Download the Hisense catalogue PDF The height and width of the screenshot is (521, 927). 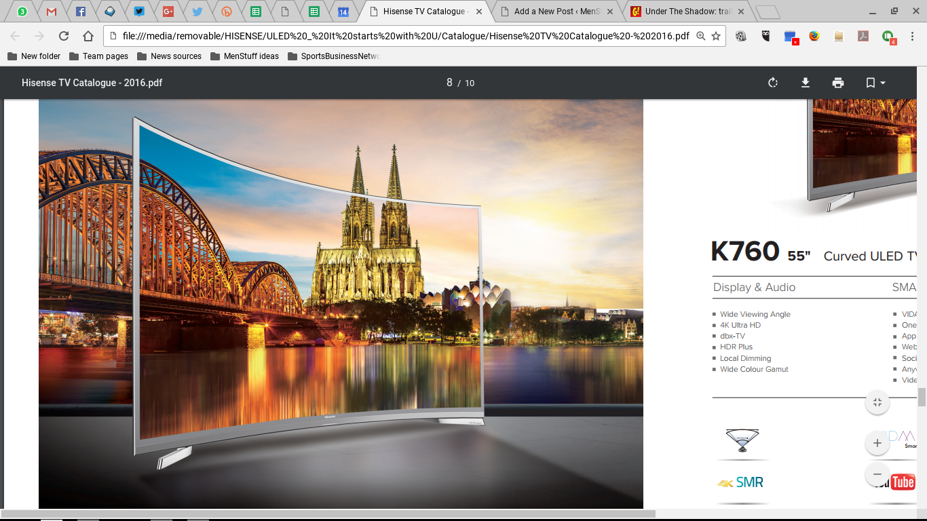[806, 83]
